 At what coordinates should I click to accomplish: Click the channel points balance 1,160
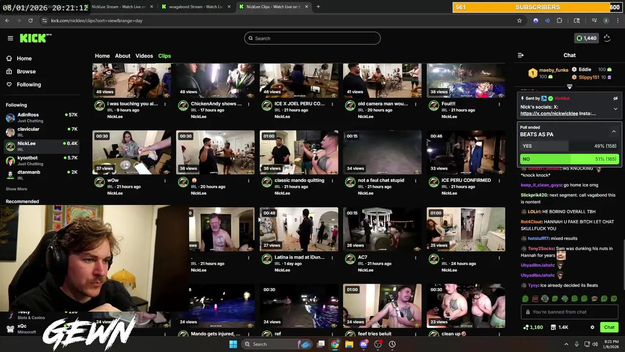533,327
